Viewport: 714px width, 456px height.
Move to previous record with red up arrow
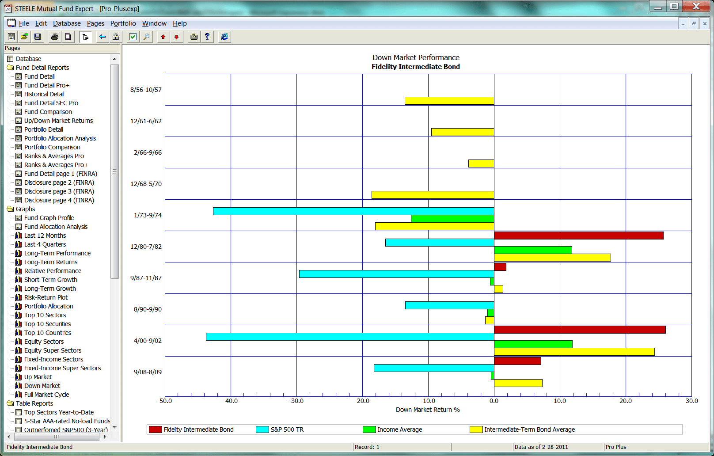[163, 37]
